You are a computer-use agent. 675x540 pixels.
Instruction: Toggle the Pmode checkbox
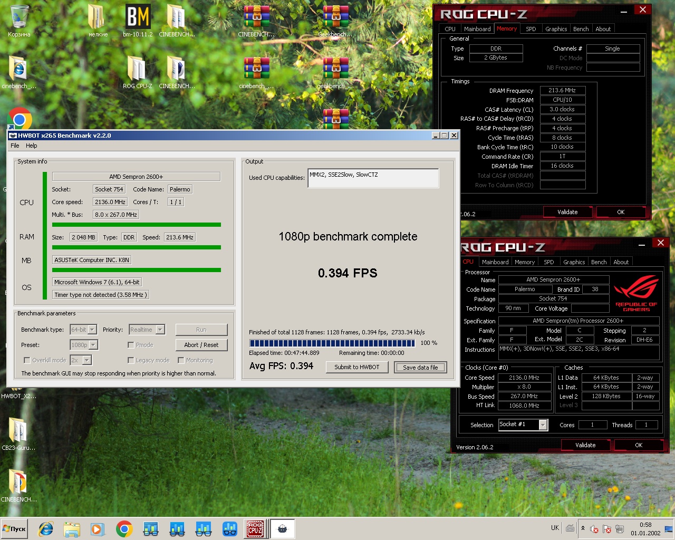pos(131,345)
